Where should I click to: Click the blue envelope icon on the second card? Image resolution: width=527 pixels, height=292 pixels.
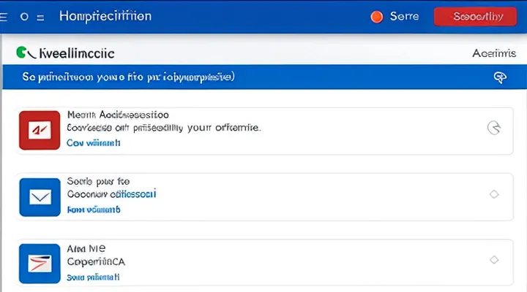(37, 196)
